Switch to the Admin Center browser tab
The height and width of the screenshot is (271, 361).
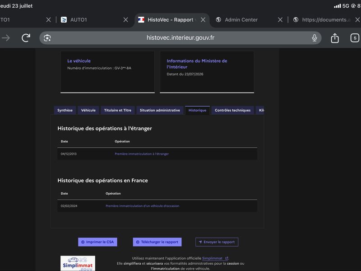coord(241,20)
